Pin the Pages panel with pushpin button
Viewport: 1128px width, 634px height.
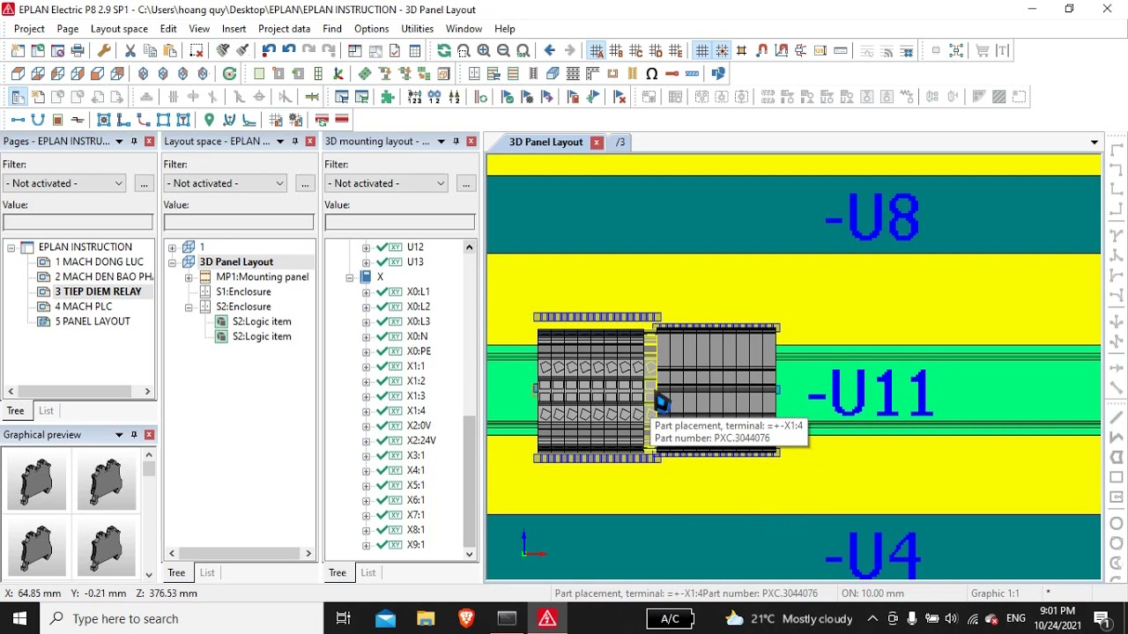[134, 141]
